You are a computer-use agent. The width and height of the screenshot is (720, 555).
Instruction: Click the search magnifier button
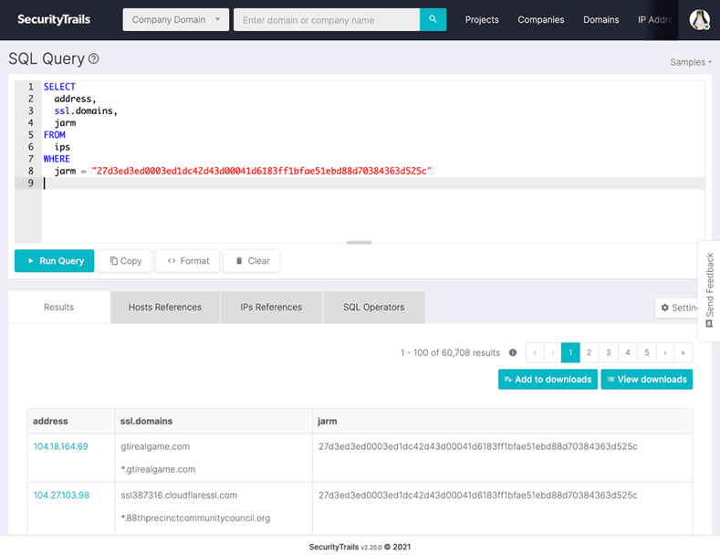pyautogui.click(x=433, y=19)
